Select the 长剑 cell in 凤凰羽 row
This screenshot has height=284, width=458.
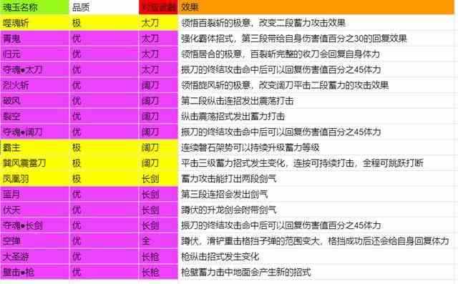click(x=158, y=179)
